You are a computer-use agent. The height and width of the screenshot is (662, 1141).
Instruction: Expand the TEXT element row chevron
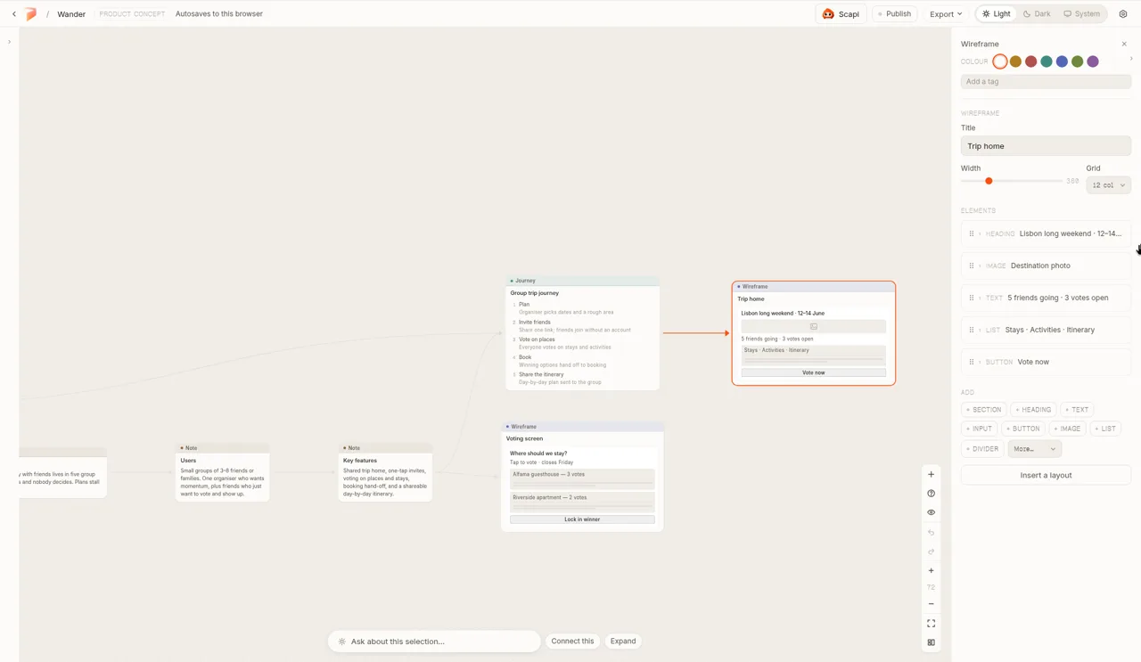981,298
